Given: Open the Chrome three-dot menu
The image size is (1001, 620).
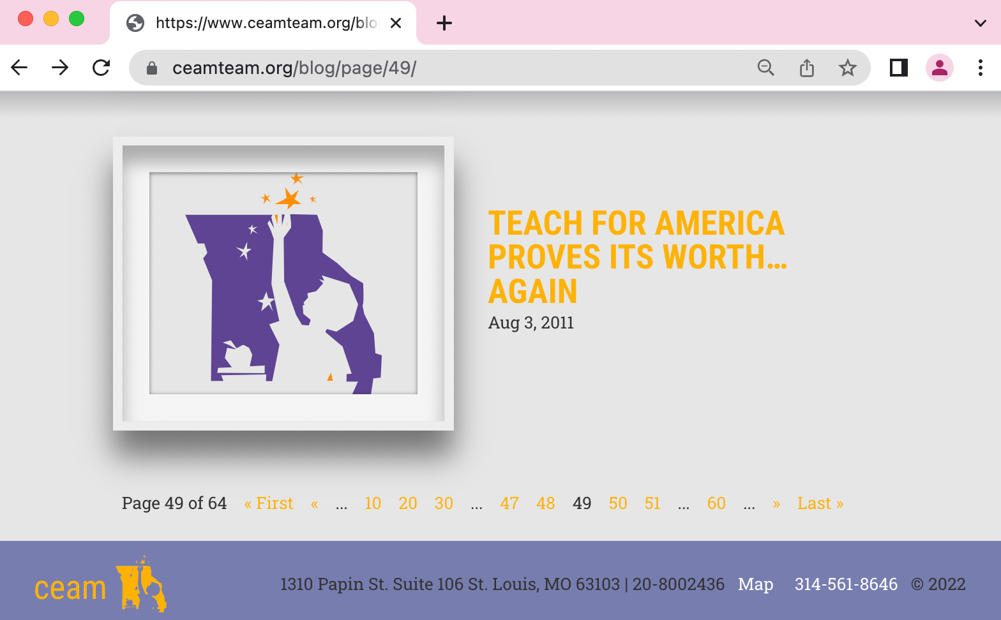Looking at the screenshot, I should 981,68.
